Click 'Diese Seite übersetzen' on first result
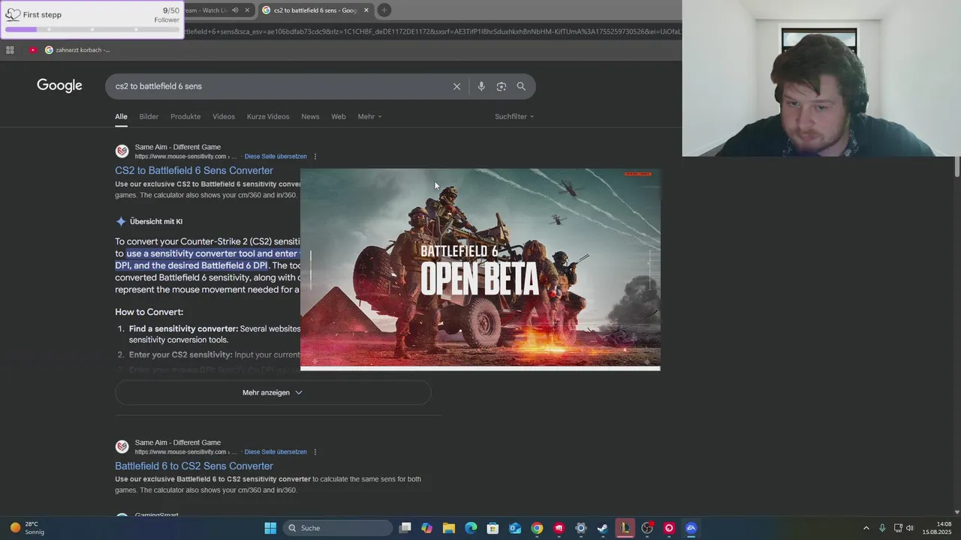 [x=276, y=157]
